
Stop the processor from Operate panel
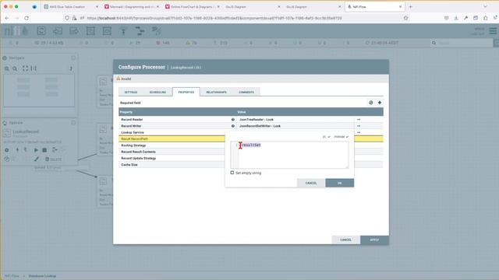[44, 150]
